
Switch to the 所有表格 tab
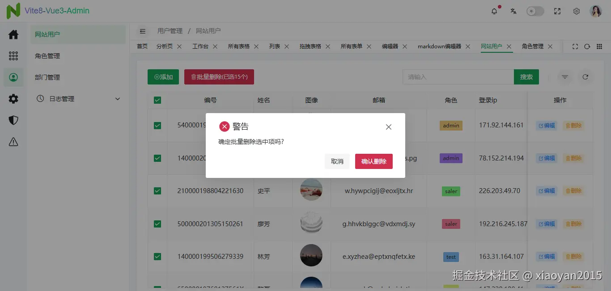(239, 46)
